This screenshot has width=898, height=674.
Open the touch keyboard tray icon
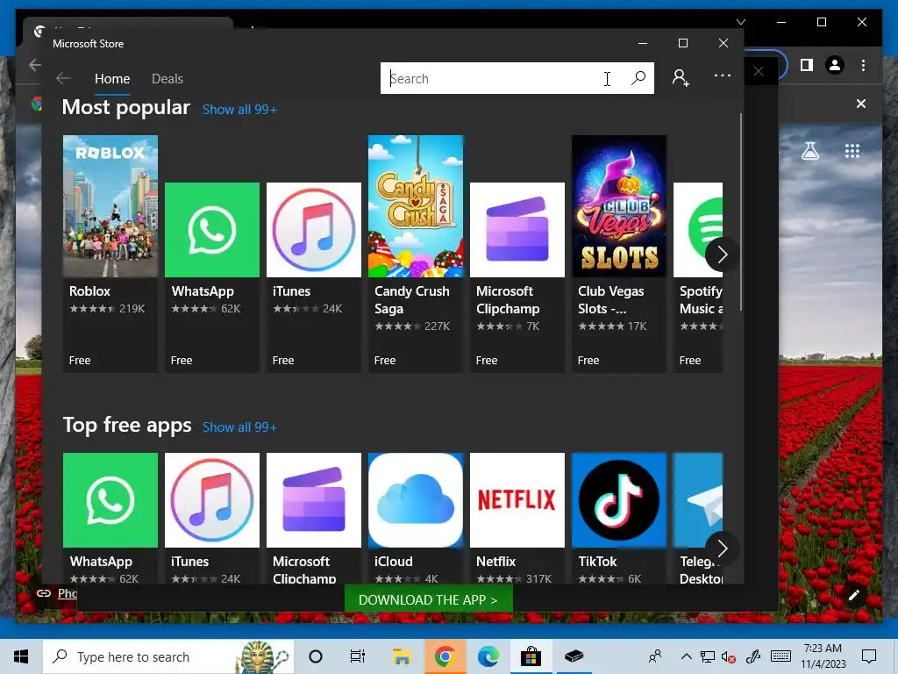coord(781,656)
